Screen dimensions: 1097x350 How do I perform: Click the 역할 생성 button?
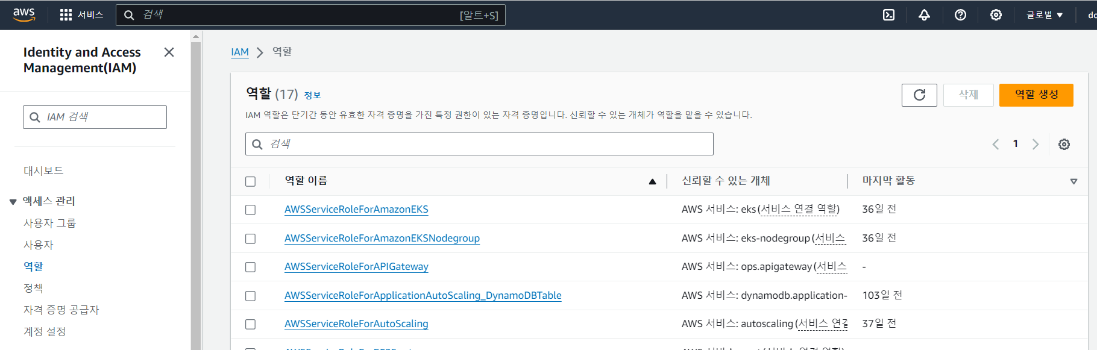1036,95
